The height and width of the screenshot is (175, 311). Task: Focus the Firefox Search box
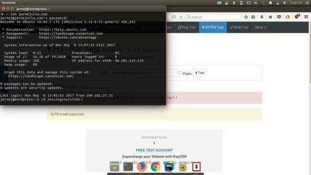[214, 17]
